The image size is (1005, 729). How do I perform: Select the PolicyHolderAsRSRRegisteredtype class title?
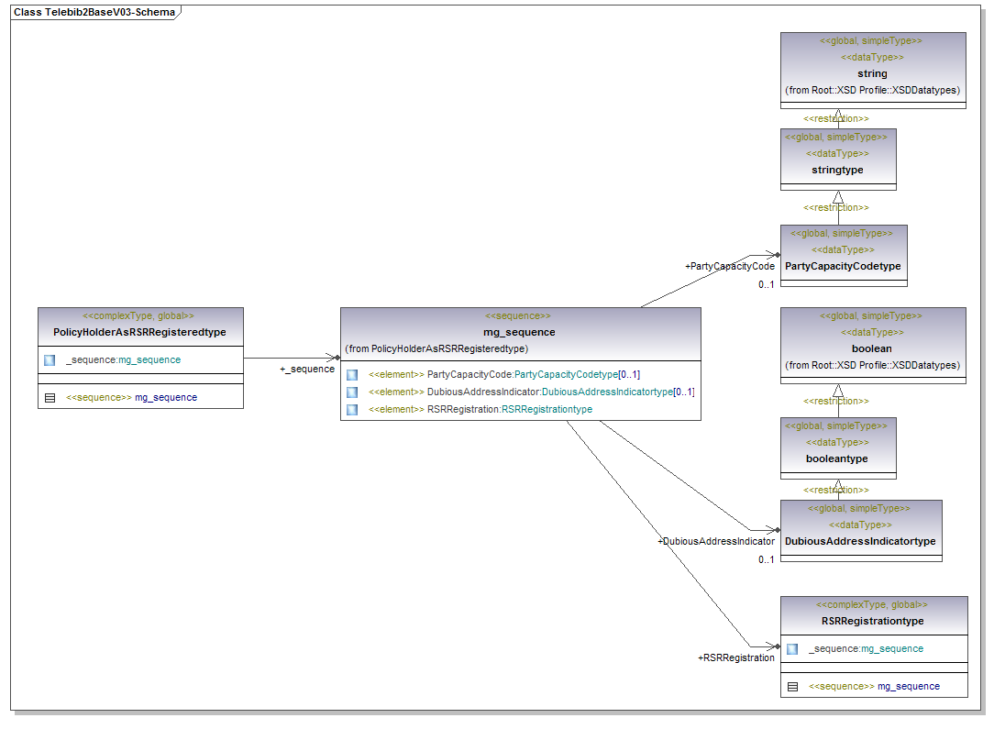[139, 332]
